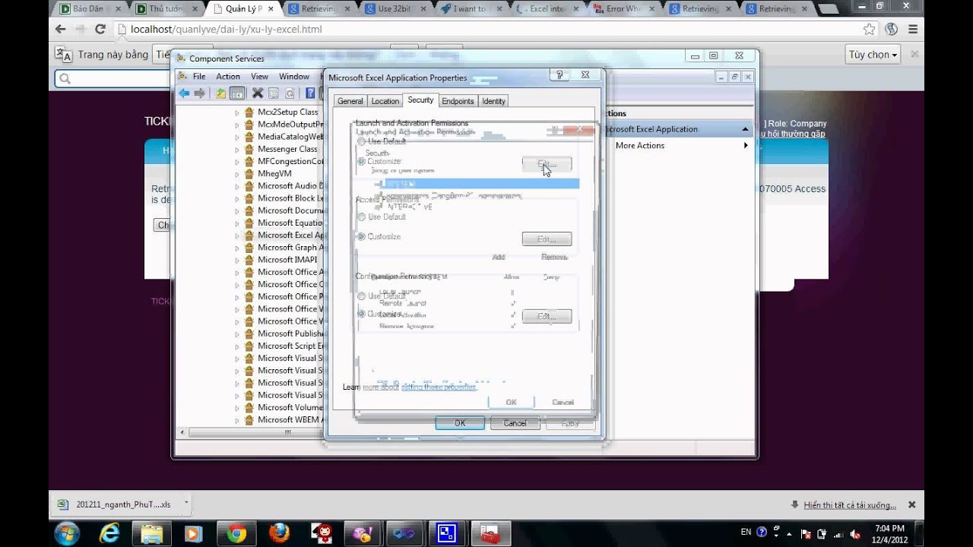Select Use Default under Access Permissions
Viewport: 973px width, 547px height.
click(361, 217)
